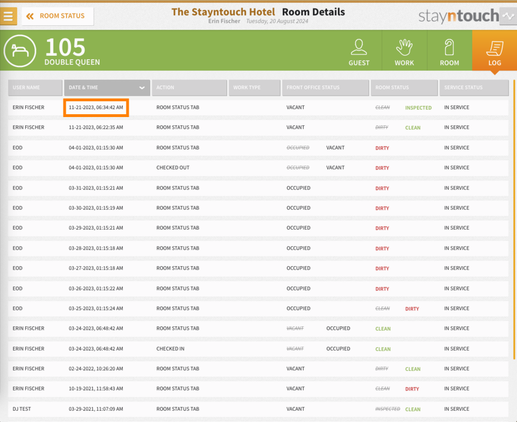Select timestamp 02-24-2022, 10:26:20 AM
Image resolution: width=517 pixels, height=422 pixels.
[96, 369]
